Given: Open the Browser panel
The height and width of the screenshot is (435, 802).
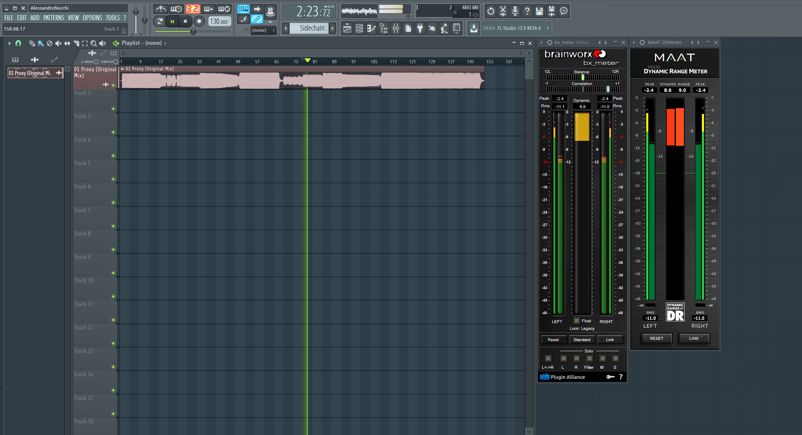Looking at the screenshot, I should click(x=384, y=28).
